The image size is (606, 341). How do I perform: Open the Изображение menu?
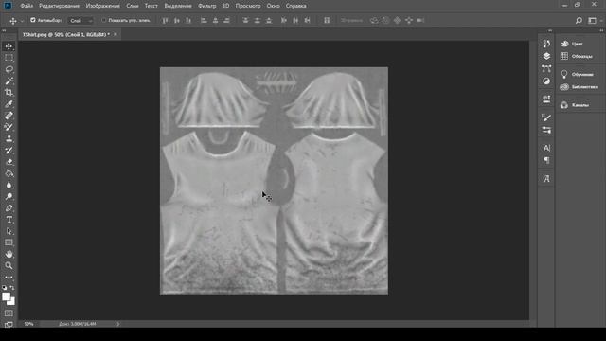[x=103, y=6]
